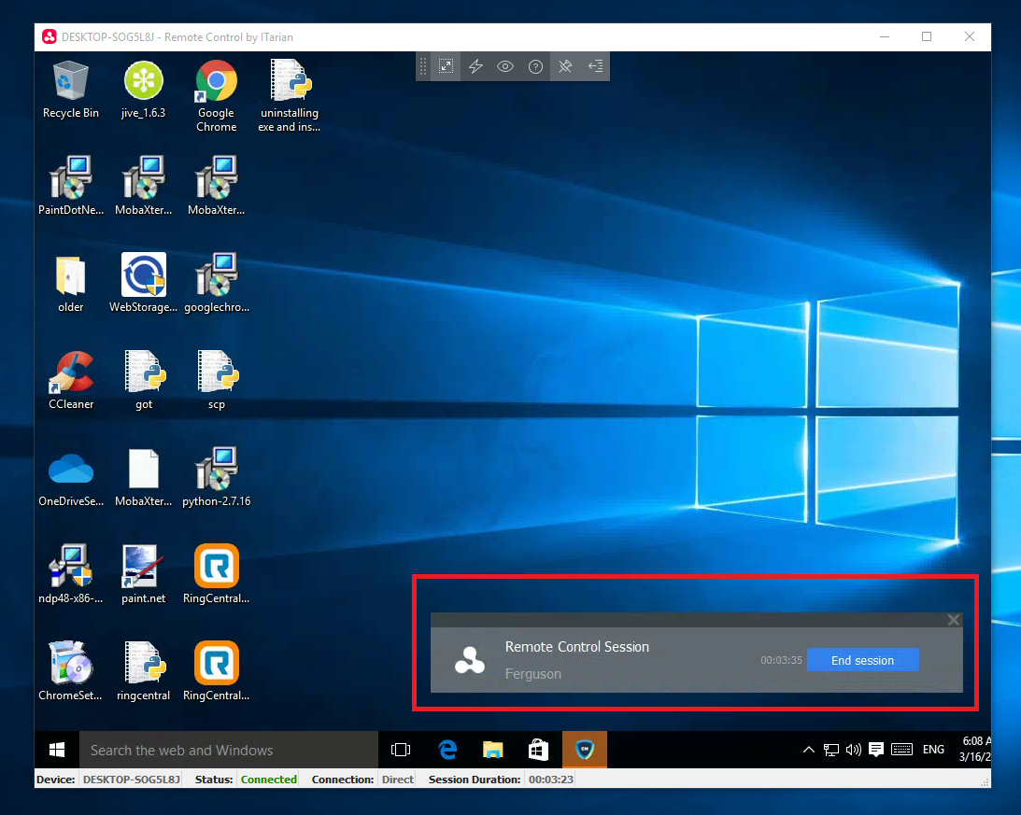The image size is (1021, 815).
Task: Select the PaintDotNe... installer icon
Action: (x=70, y=186)
